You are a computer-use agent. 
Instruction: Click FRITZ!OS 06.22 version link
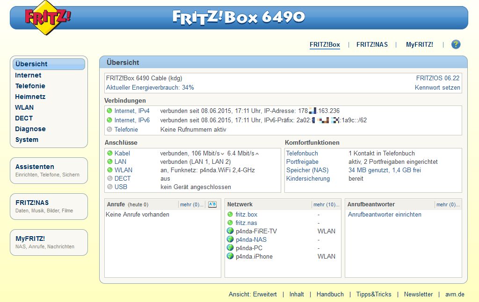pyautogui.click(x=437, y=78)
